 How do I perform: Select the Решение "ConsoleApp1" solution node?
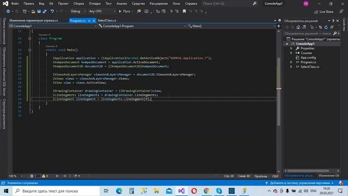(314, 39)
